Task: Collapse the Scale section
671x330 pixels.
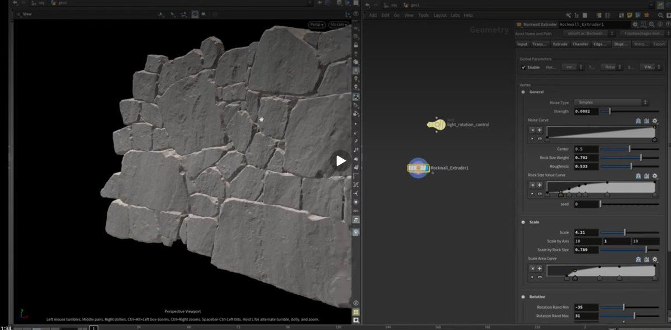Action: 523,222
